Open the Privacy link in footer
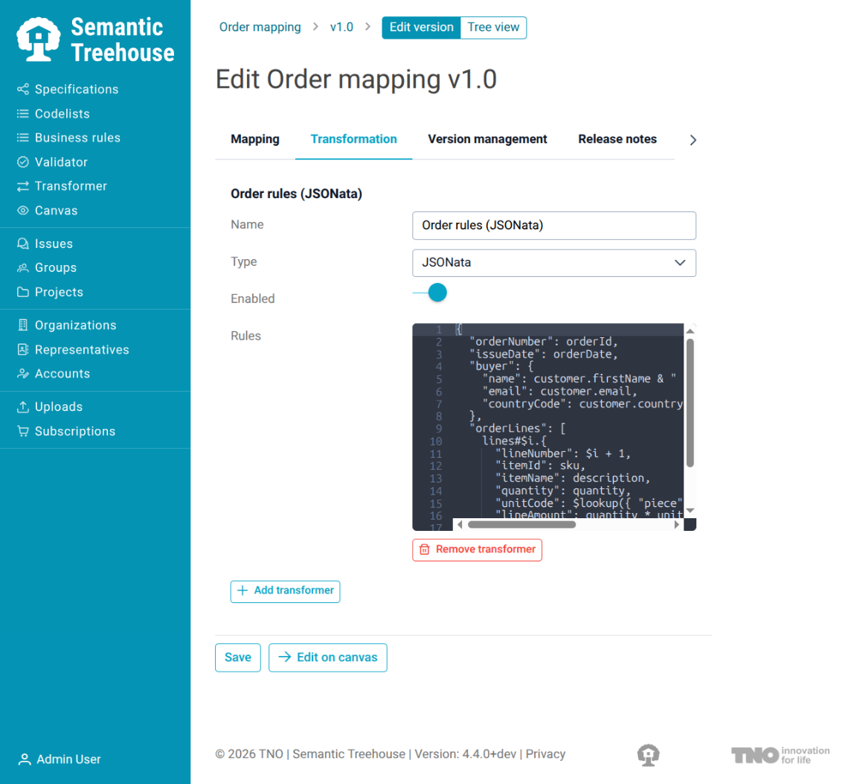 [545, 754]
